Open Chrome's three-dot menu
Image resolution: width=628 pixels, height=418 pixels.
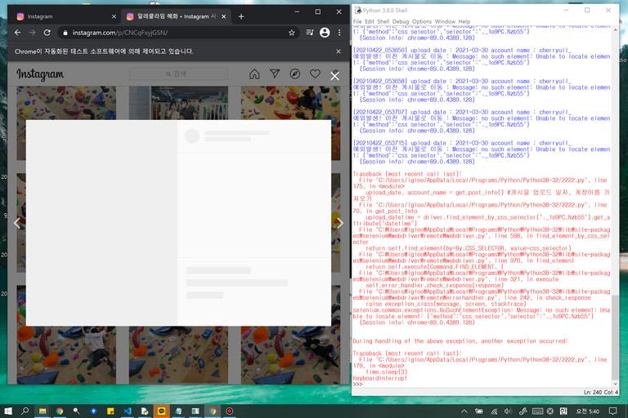pos(339,33)
